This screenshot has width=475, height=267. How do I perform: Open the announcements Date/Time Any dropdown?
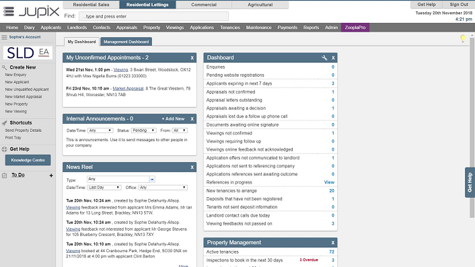point(100,130)
